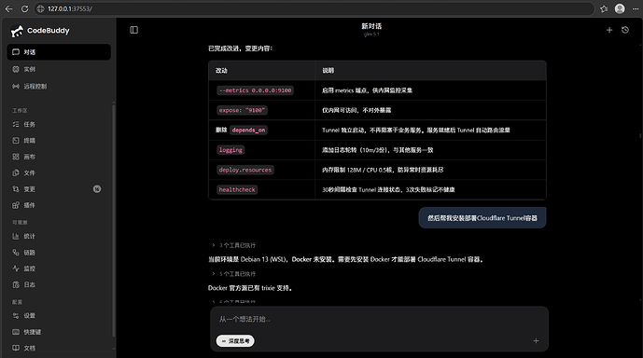Click the logging code tag

point(231,150)
